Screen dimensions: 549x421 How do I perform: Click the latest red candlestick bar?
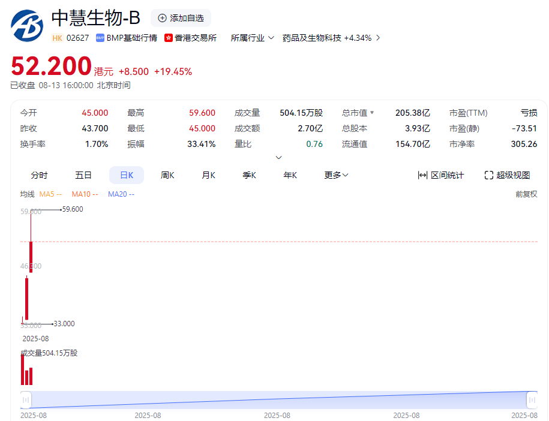click(31, 257)
